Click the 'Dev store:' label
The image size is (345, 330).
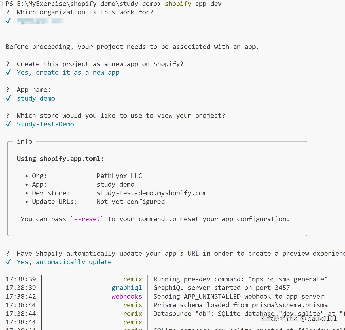51,193
